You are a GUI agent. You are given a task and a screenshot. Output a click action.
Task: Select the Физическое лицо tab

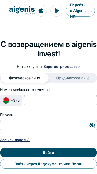tap(24, 78)
